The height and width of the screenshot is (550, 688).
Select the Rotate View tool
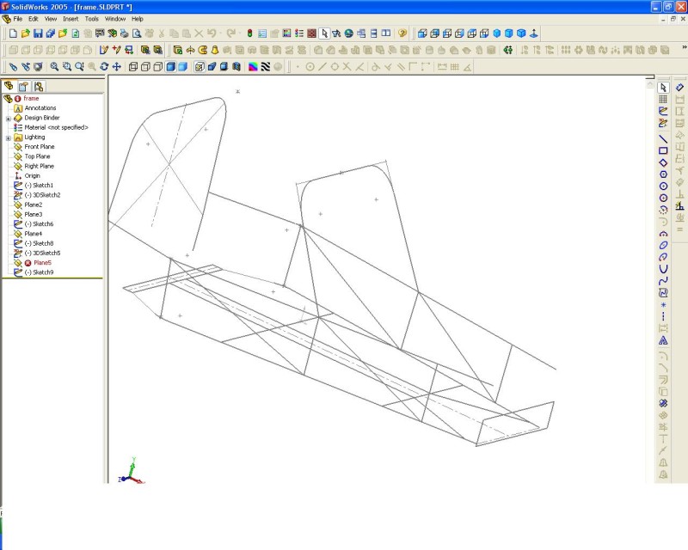pyautogui.click(x=104, y=66)
